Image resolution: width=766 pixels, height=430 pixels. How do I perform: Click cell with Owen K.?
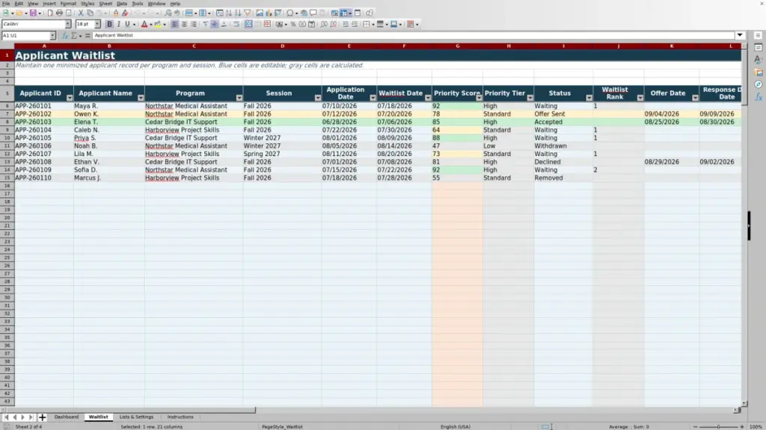coord(109,114)
